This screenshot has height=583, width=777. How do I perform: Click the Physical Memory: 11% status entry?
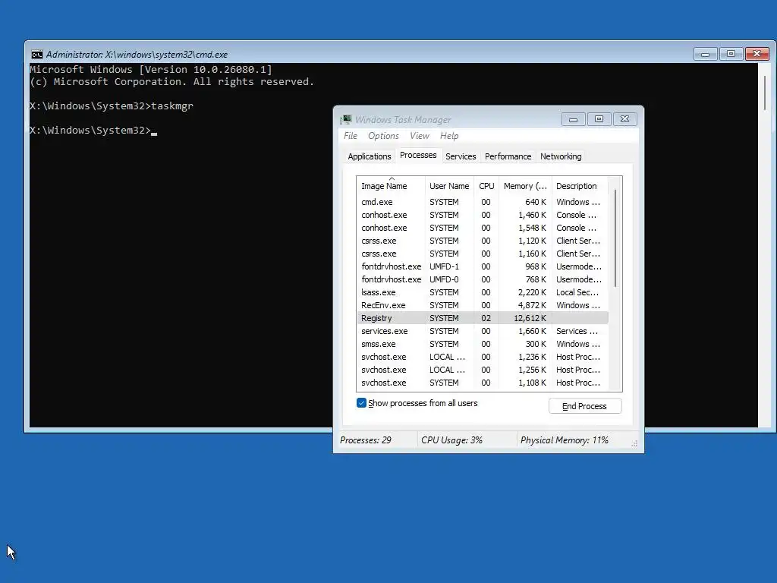coord(564,440)
